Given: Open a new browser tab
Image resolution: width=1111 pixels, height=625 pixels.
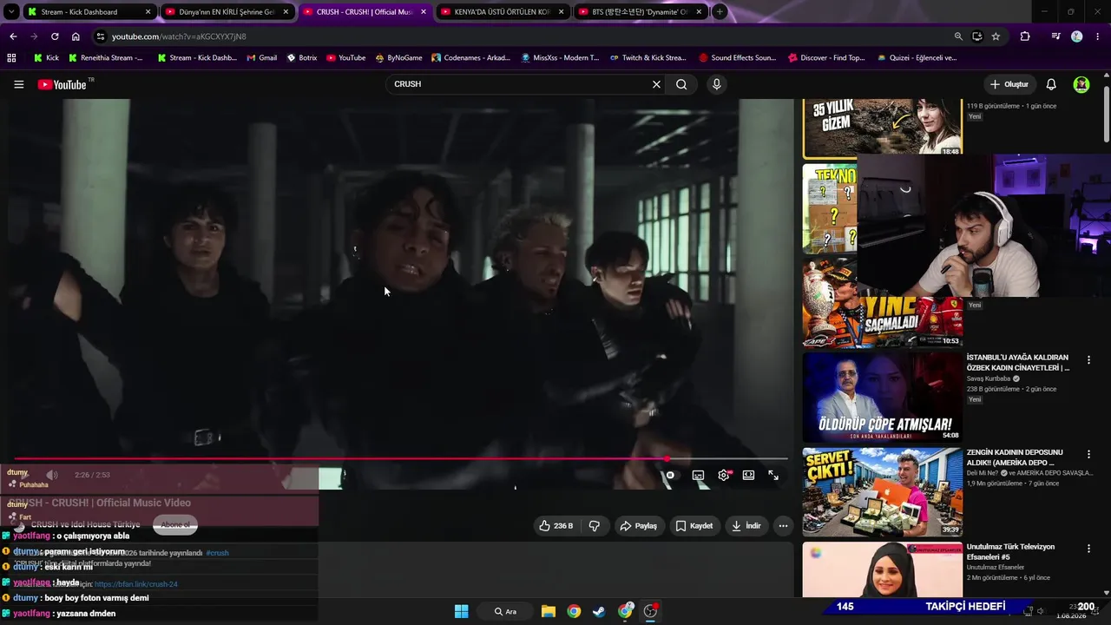Looking at the screenshot, I should pos(720,12).
